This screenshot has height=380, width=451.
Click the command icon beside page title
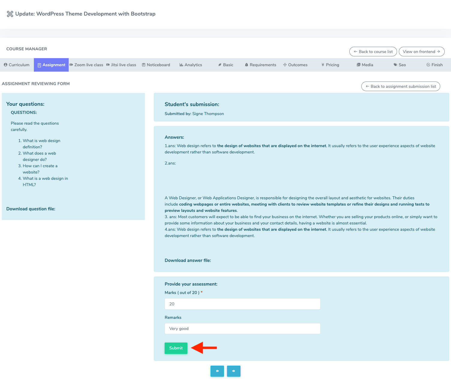point(10,14)
